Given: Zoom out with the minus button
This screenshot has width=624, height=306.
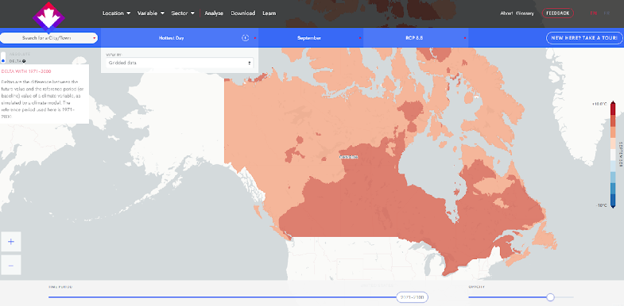Looking at the screenshot, I should click(11, 265).
